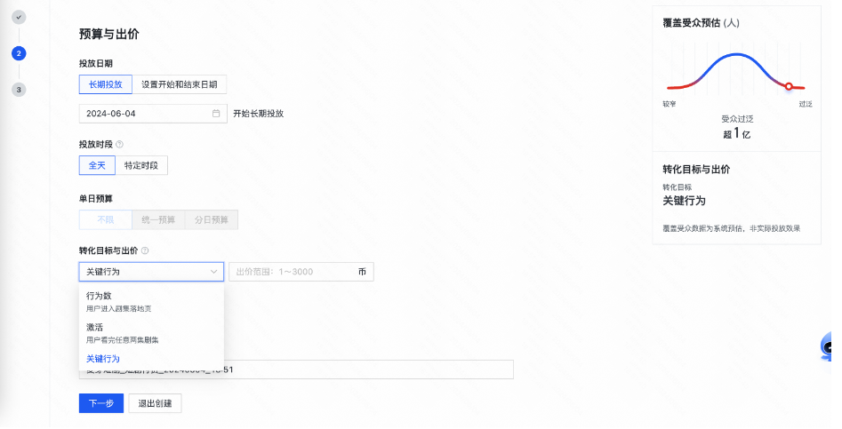Go to step 3 circle in sidebar
Viewport: 842px width, 429px height.
(x=19, y=90)
